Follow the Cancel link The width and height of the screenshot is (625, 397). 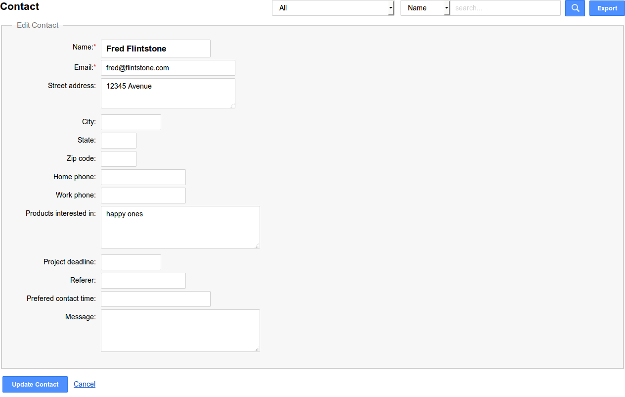point(85,384)
